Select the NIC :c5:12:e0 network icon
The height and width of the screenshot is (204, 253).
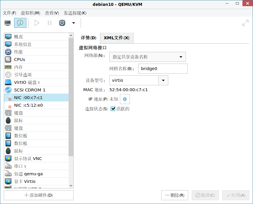10,107
